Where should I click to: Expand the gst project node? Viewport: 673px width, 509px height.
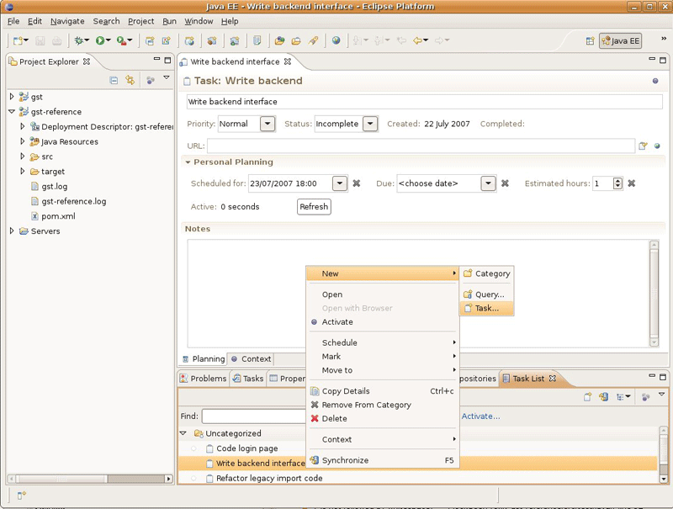point(12,97)
